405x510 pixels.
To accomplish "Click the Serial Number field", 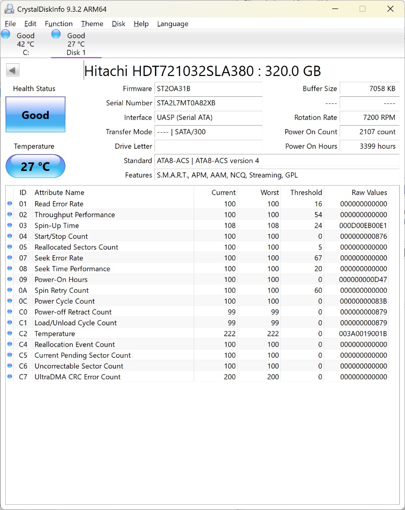I will click(208, 103).
